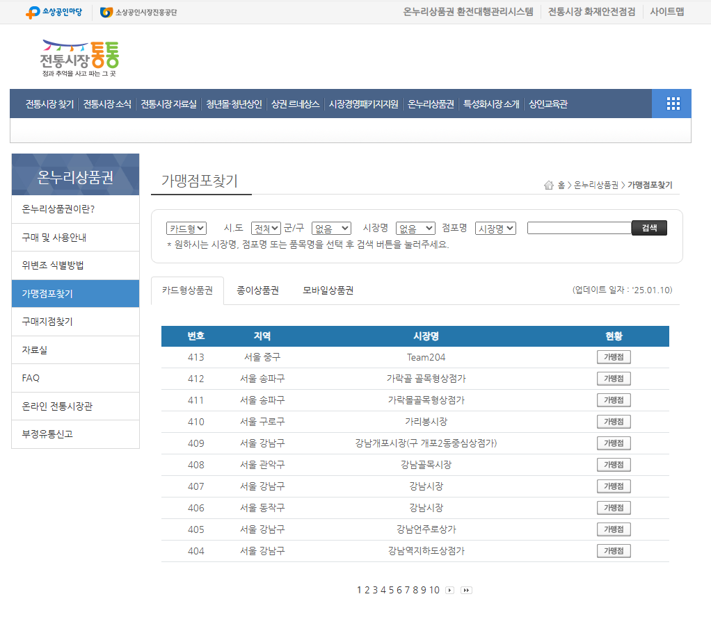Select FAQ in the sidebar menu
The height and width of the screenshot is (617, 711).
pos(74,377)
